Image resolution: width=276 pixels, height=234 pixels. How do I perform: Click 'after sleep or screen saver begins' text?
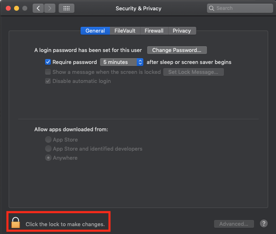coord(189,62)
